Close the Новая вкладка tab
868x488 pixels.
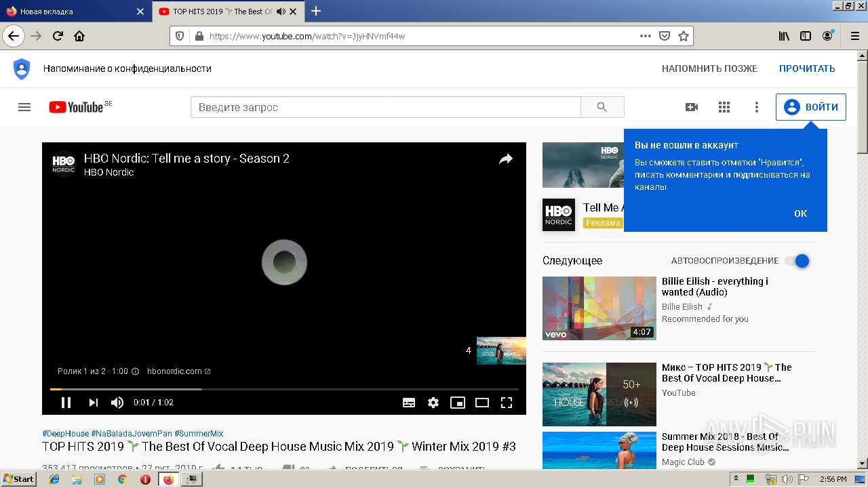tap(140, 12)
